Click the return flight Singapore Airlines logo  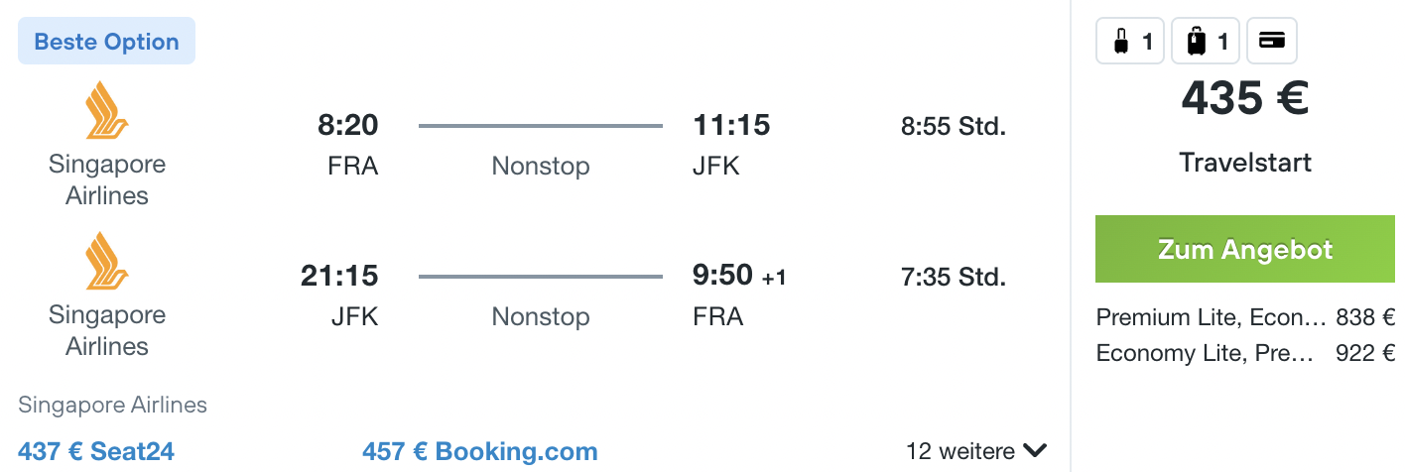click(107, 262)
